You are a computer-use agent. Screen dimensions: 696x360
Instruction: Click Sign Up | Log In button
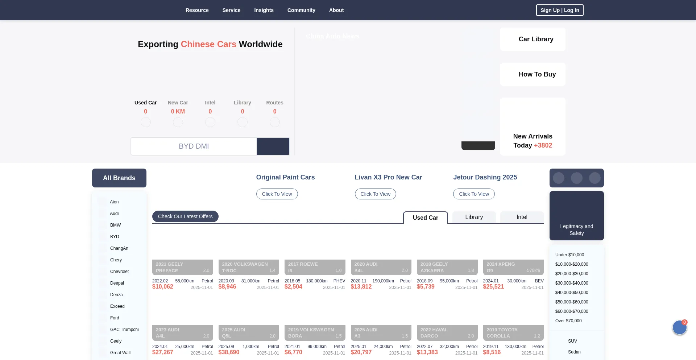pyautogui.click(x=559, y=10)
